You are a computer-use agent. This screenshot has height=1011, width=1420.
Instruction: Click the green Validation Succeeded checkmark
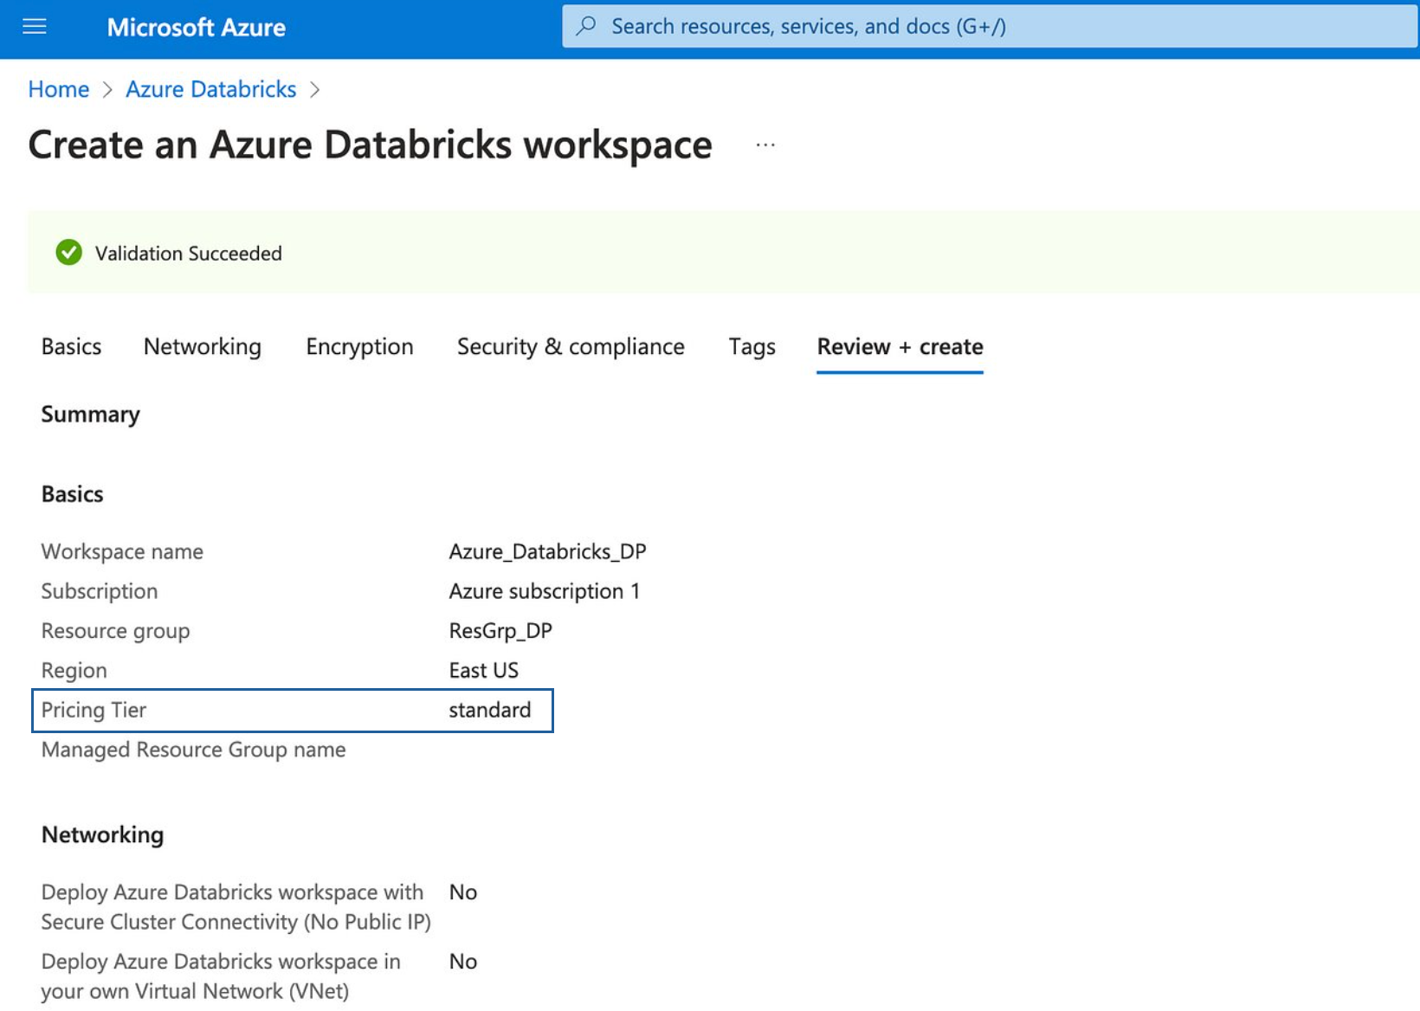[68, 253]
